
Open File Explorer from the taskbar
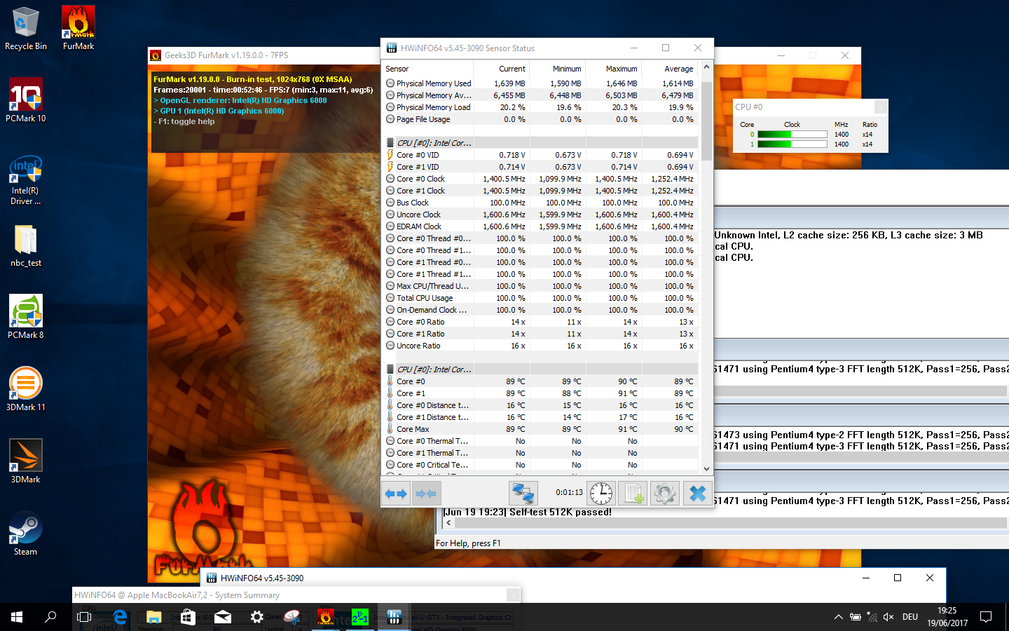point(153,617)
